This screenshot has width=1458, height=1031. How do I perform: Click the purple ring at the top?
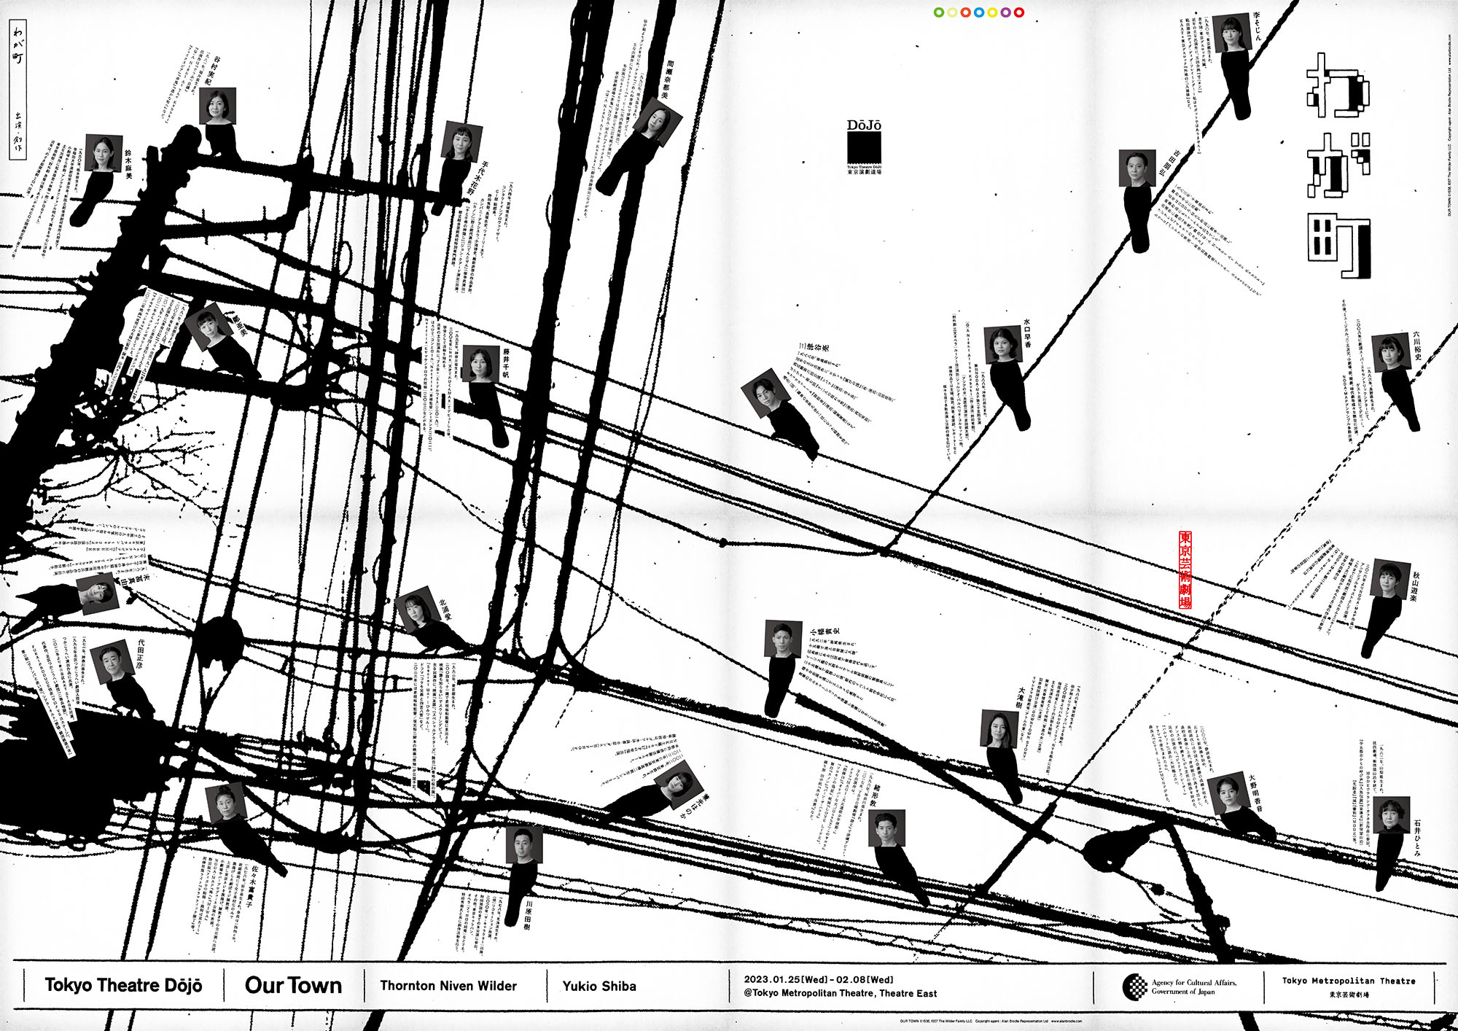click(1006, 12)
